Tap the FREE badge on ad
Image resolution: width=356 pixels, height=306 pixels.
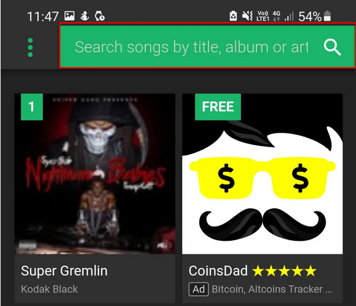click(218, 107)
